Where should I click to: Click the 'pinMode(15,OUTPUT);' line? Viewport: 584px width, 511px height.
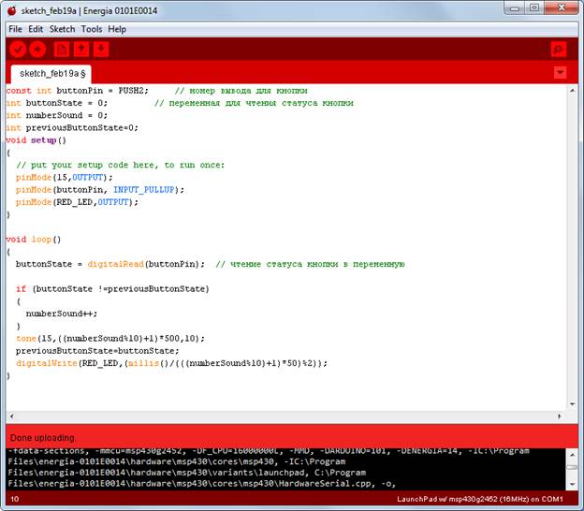(64, 177)
